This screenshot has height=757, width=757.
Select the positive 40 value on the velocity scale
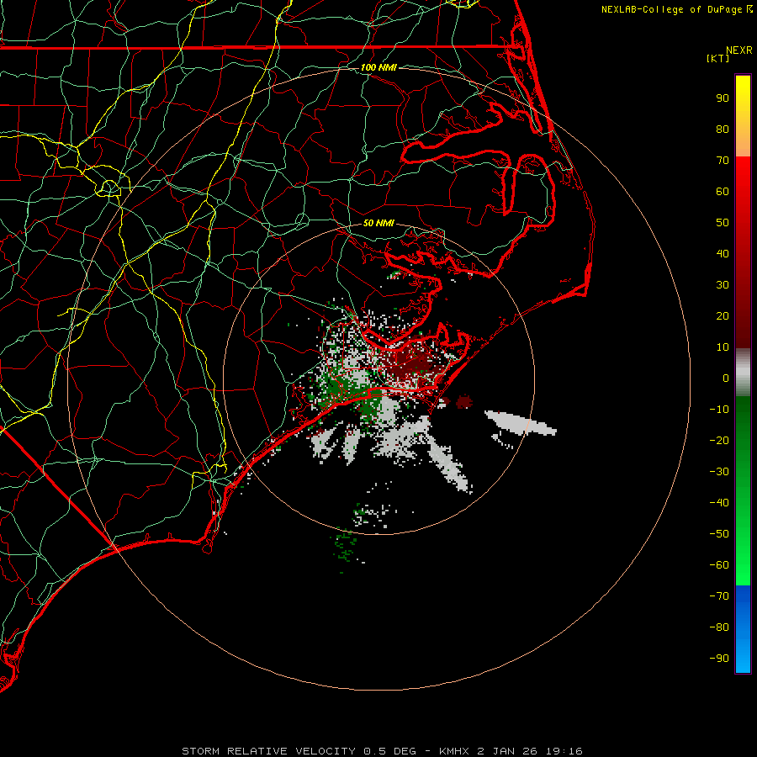(x=723, y=253)
